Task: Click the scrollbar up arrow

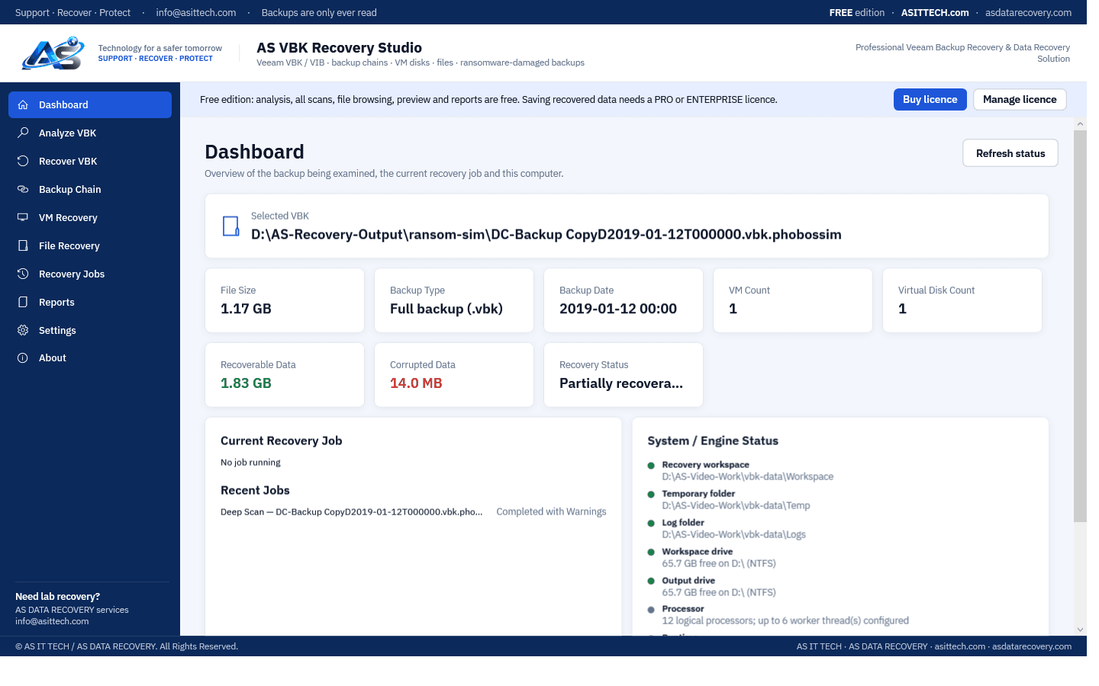Action: [x=1080, y=123]
